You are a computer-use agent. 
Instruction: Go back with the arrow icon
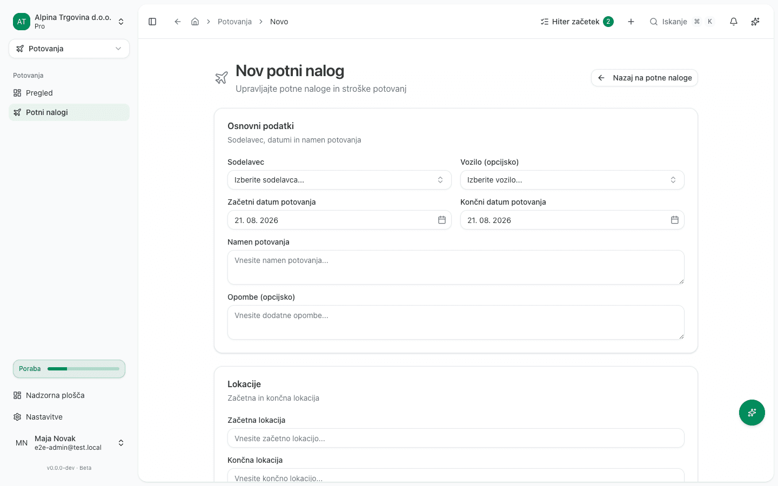177,22
